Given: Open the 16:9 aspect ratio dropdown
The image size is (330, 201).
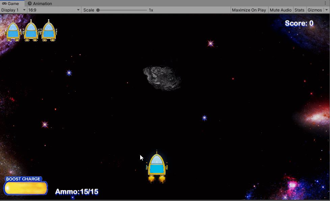Looking at the screenshot, I should pyautogui.click(x=54, y=10).
